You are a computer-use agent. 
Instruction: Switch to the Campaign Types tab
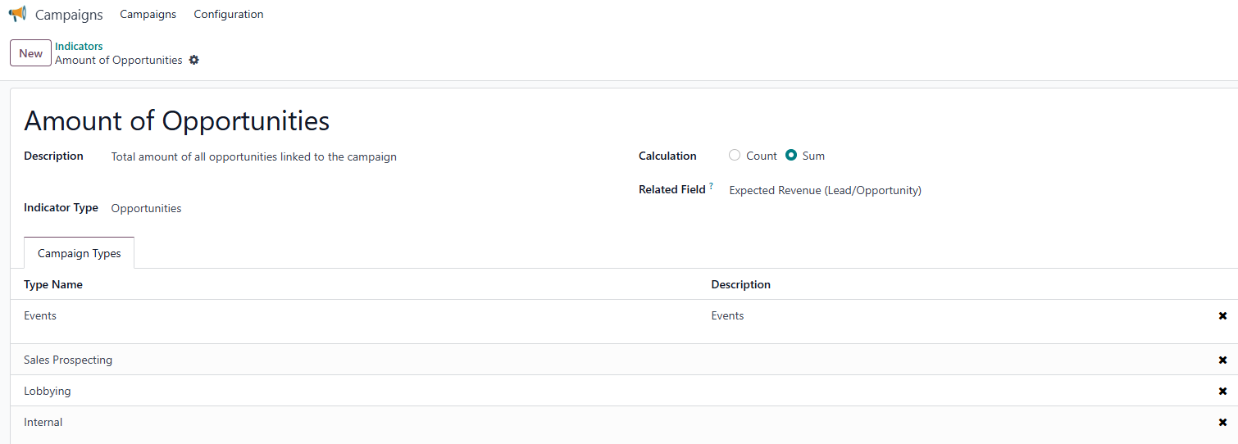[x=80, y=253]
